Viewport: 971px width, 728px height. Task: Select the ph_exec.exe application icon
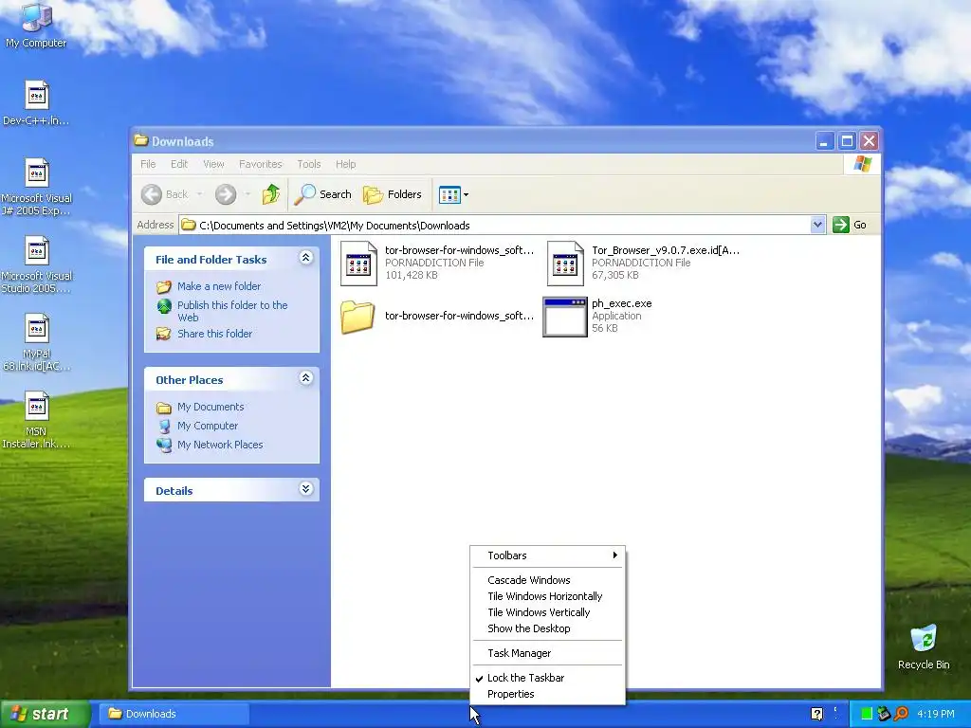565,317
